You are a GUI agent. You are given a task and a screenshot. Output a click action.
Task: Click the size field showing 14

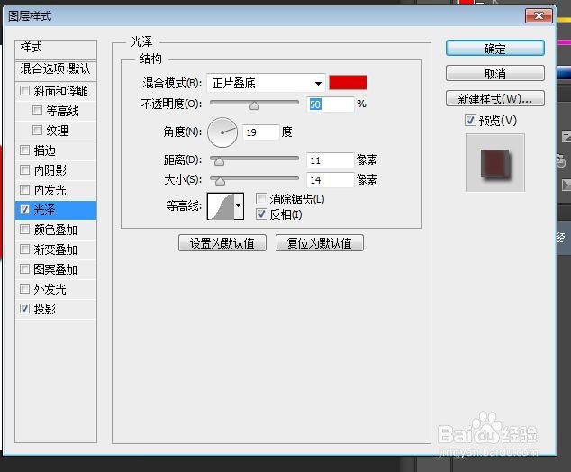click(x=331, y=180)
